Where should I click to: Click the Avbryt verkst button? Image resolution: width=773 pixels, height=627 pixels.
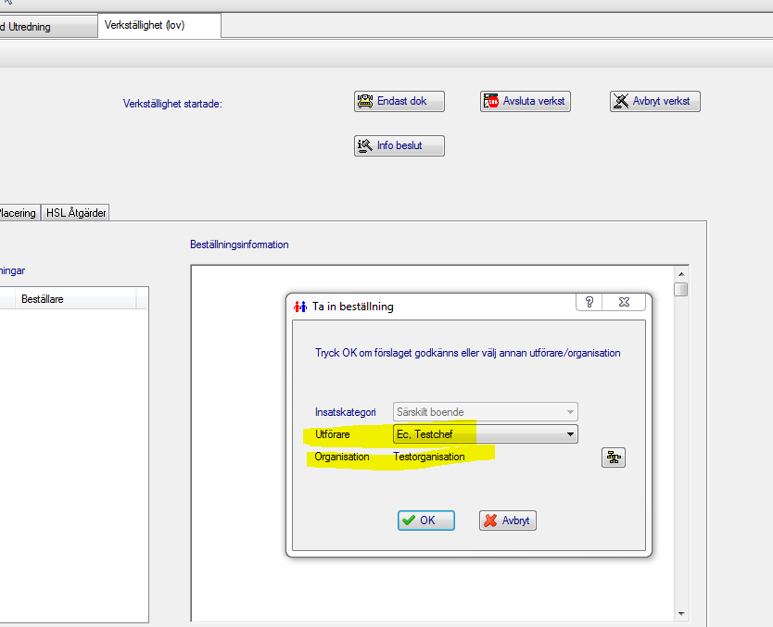654,102
